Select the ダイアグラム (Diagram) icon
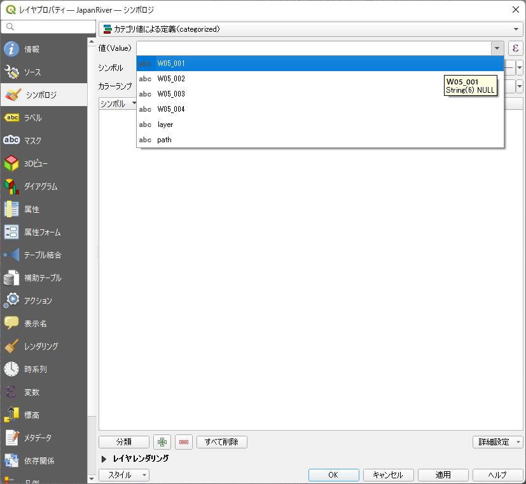The width and height of the screenshot is (526, 484). pyautogui.click(x=11, y=187)
